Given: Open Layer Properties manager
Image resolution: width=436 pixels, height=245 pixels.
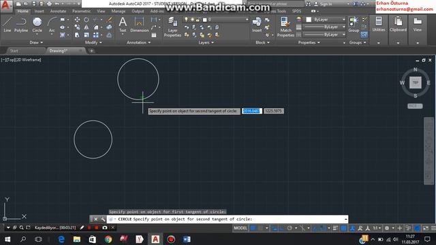Looking at the screenshot, I should [172, 27].
